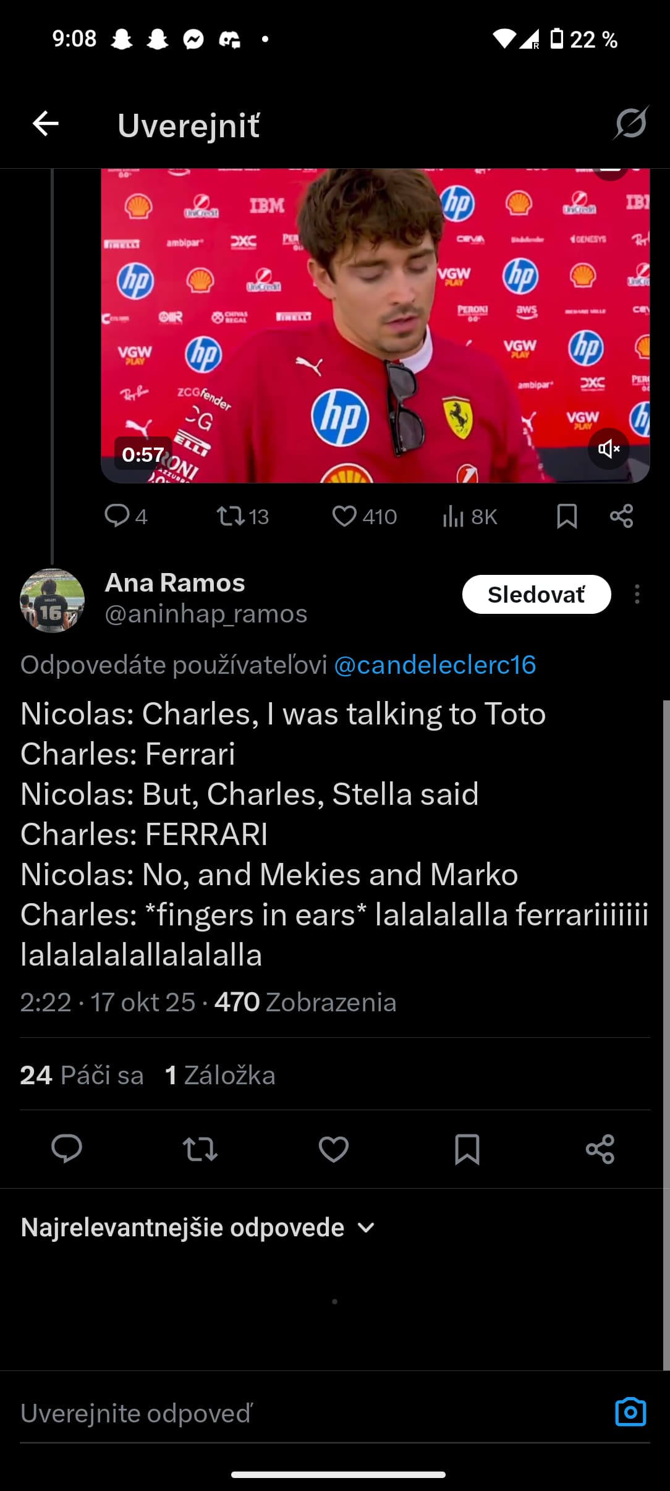Repost Ana Ramos tweet
This screenshot has width=670, height=1491.
[x=200, y=1149]
